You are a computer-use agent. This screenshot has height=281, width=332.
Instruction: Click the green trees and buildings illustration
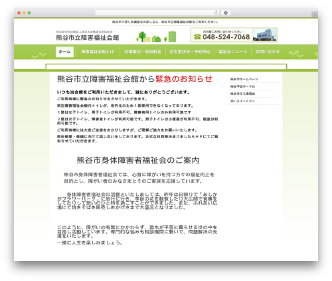(x=156, y=37)
